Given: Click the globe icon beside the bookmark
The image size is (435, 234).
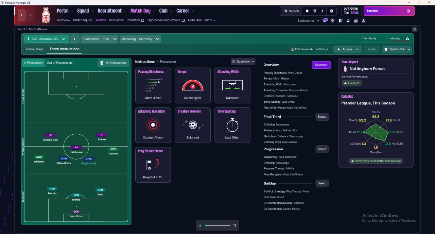Looking at the screenshot, I should pos(315,11).
